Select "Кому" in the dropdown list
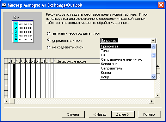 point(126,77)
